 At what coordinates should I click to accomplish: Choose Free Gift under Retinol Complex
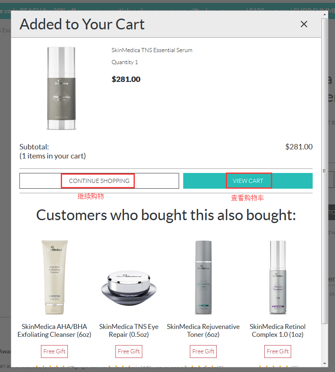point(278,351)
